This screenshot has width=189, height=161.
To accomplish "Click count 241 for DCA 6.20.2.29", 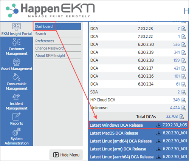I will (x=177, y=52).
